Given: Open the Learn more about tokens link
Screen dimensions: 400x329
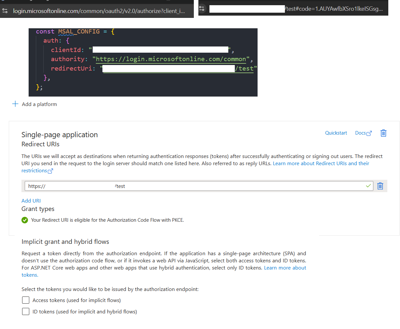Looking at the screenshot, I should [285, 268].
